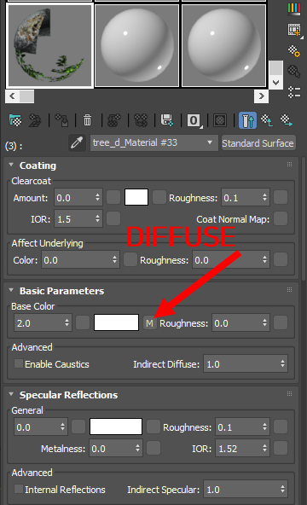Click the Base Color white swatch

tap(116, 322)
